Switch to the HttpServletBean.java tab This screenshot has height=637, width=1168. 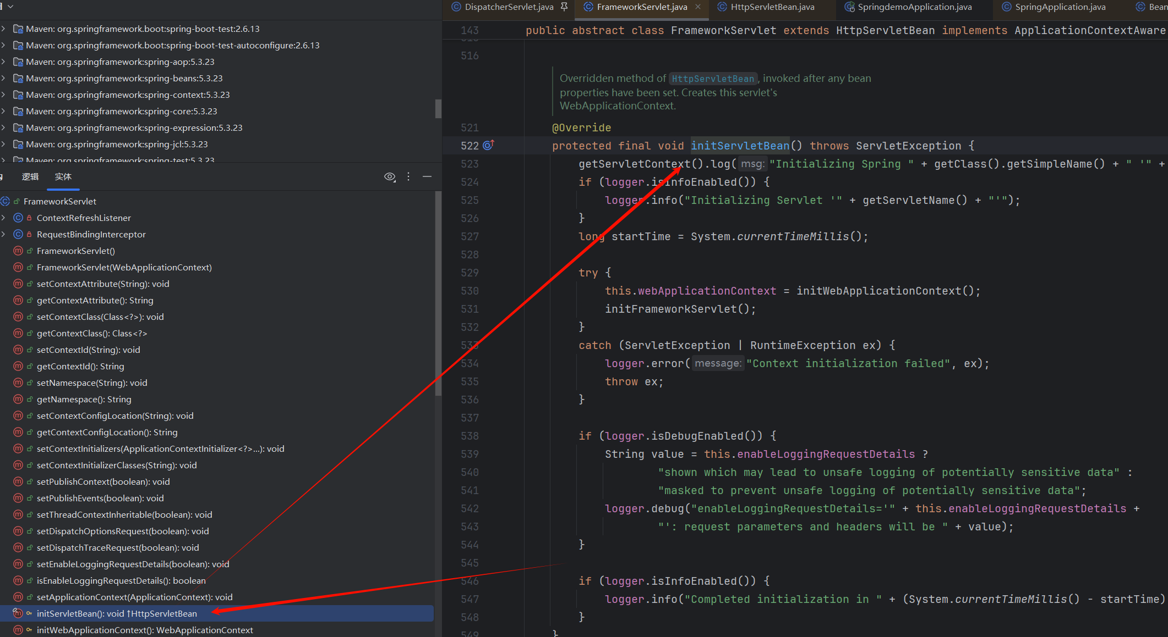coord(772,7)
